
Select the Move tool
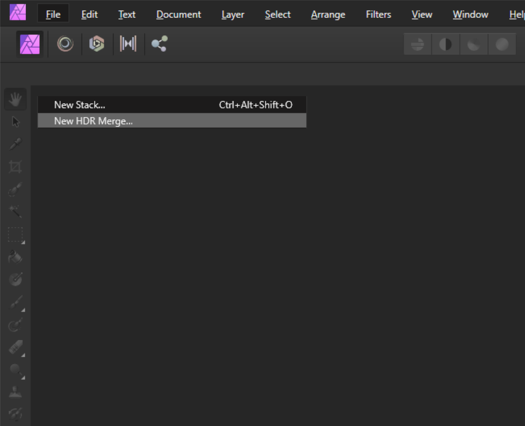click(x=15, y=122)
